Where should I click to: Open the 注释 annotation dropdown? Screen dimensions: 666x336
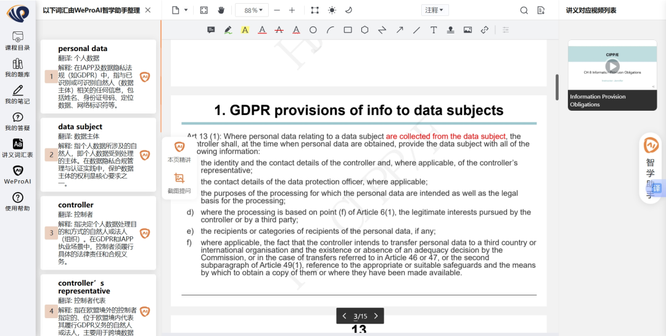tap(435, 10)
